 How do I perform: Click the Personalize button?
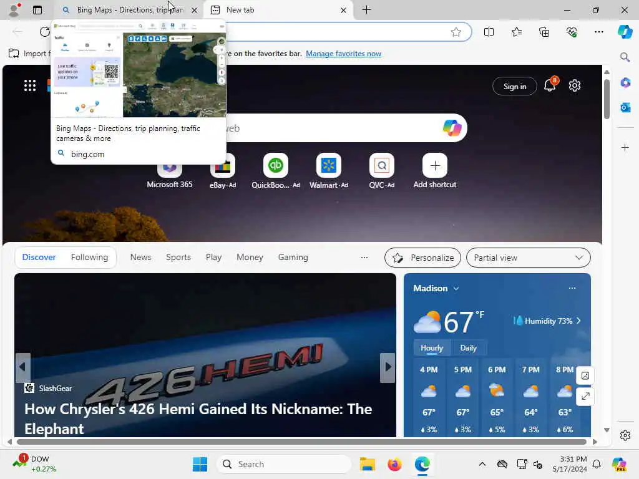(x=422, y=258)
